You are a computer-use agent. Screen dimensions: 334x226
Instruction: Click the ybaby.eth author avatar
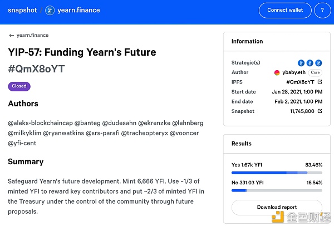pyautogui.click(x=277, y=72)
